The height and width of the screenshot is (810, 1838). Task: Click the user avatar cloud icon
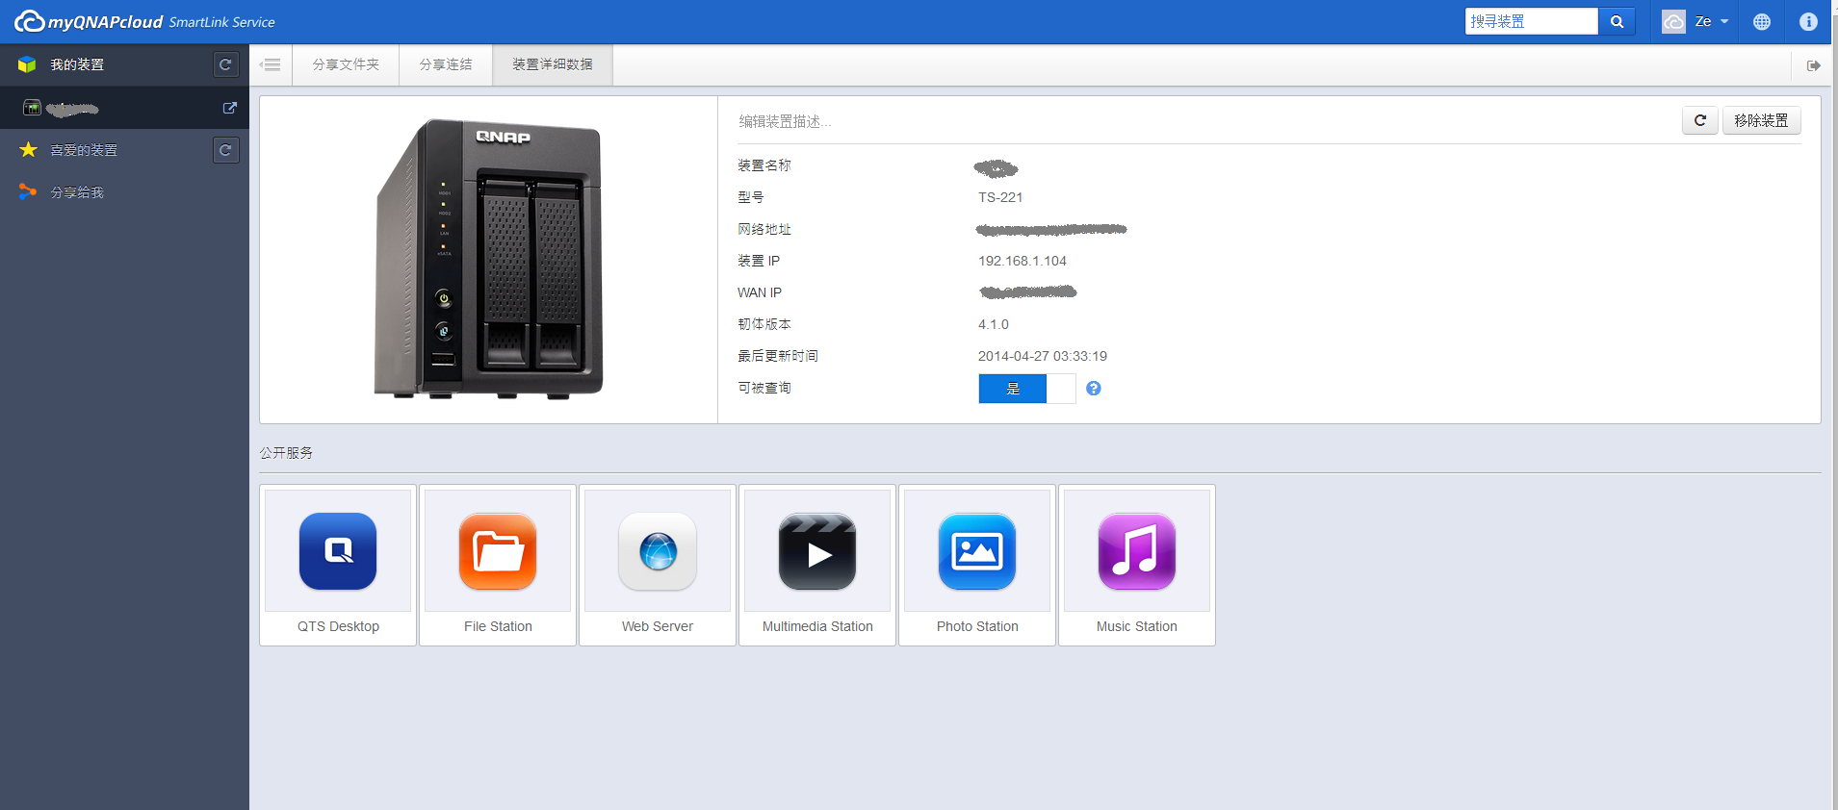point(1674,21)
